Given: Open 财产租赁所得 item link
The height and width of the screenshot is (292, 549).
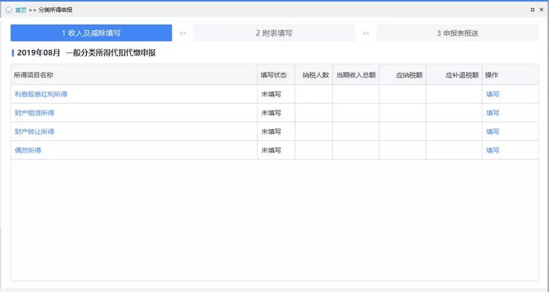Looking at the screenshot, I should pyautogui.click(x=34, y=113).
